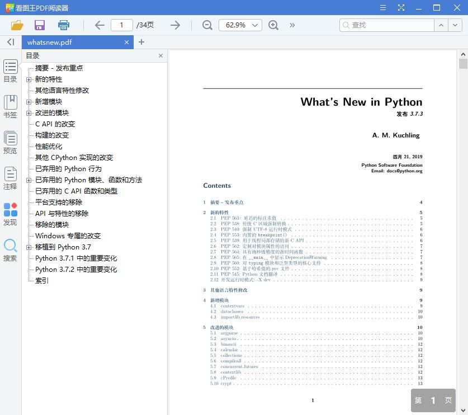Screen dimensions: 468x415
Task: Close the whatsnew.pdf tab
Action: pyautogui.click(x=126, y=43)
